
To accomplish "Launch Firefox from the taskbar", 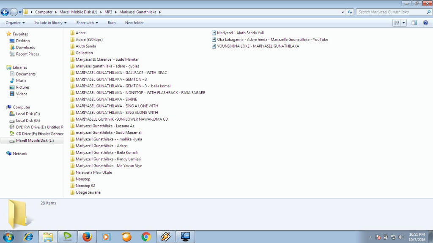I will click(x=87, y=237).
